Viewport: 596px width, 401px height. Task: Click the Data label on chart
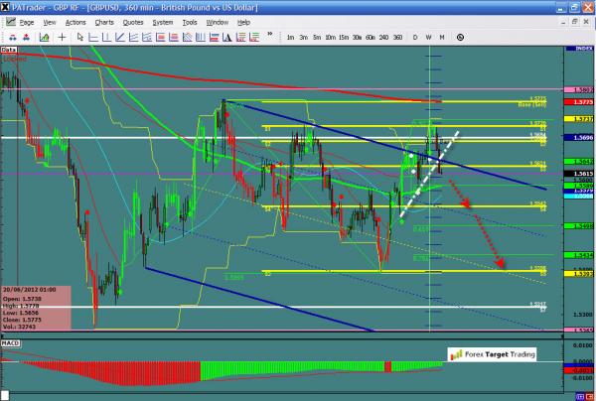(9, 47)
